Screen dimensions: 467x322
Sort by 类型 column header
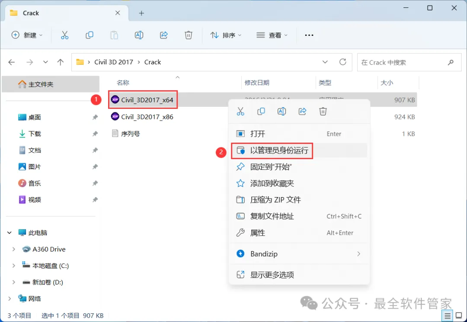pyautogui.click(x=325, y=83)
